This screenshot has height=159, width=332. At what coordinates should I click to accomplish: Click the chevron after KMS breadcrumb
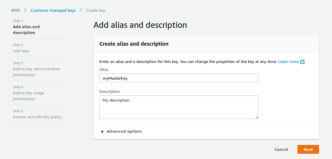tap(25, 10)
